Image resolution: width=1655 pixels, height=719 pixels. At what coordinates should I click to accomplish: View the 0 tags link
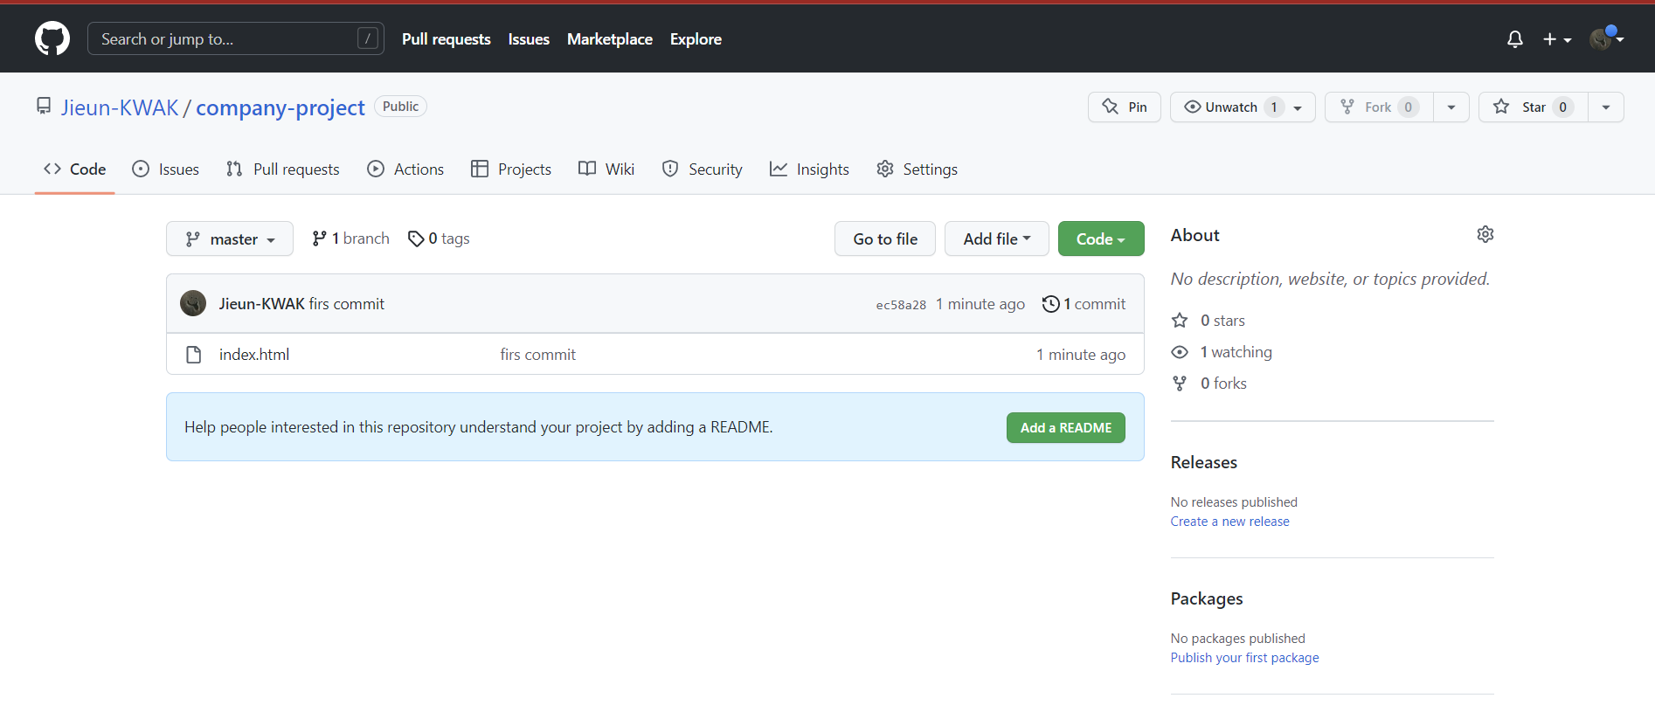(x=439, y=239)
